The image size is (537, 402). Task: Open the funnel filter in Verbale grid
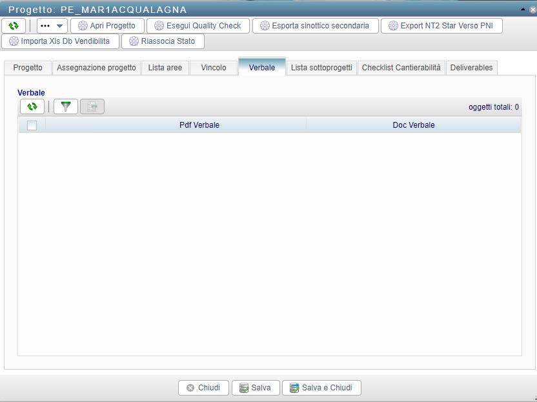click(x=66, y=106)
